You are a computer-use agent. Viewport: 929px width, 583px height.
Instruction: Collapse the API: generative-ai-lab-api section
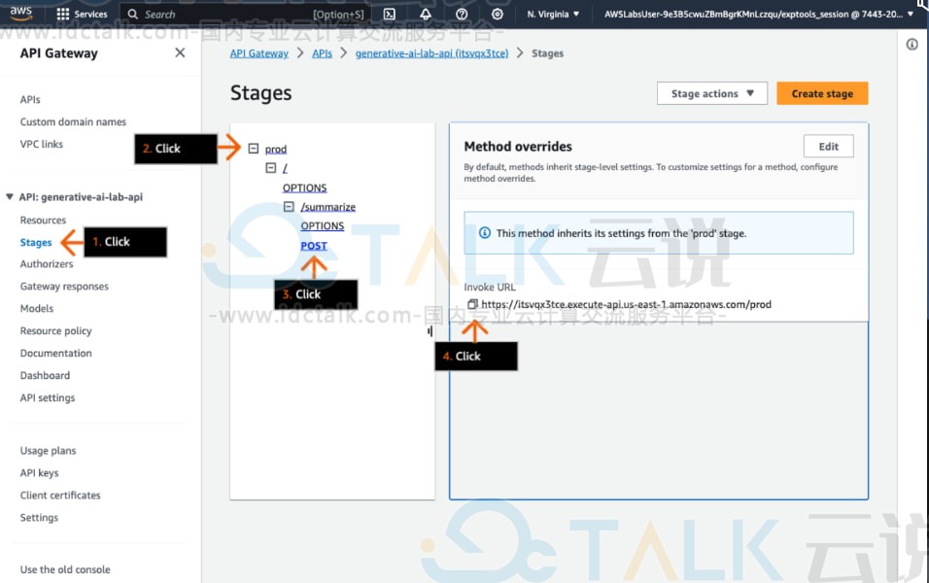pyautogui.click(x=10, y=196)
